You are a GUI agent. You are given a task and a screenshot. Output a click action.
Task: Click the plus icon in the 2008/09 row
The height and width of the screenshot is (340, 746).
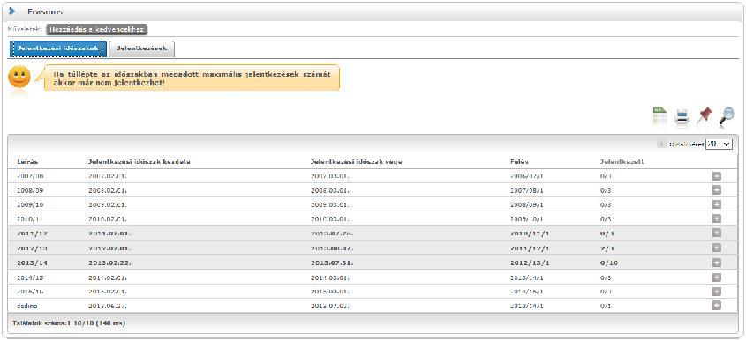(x=717, y=190)
